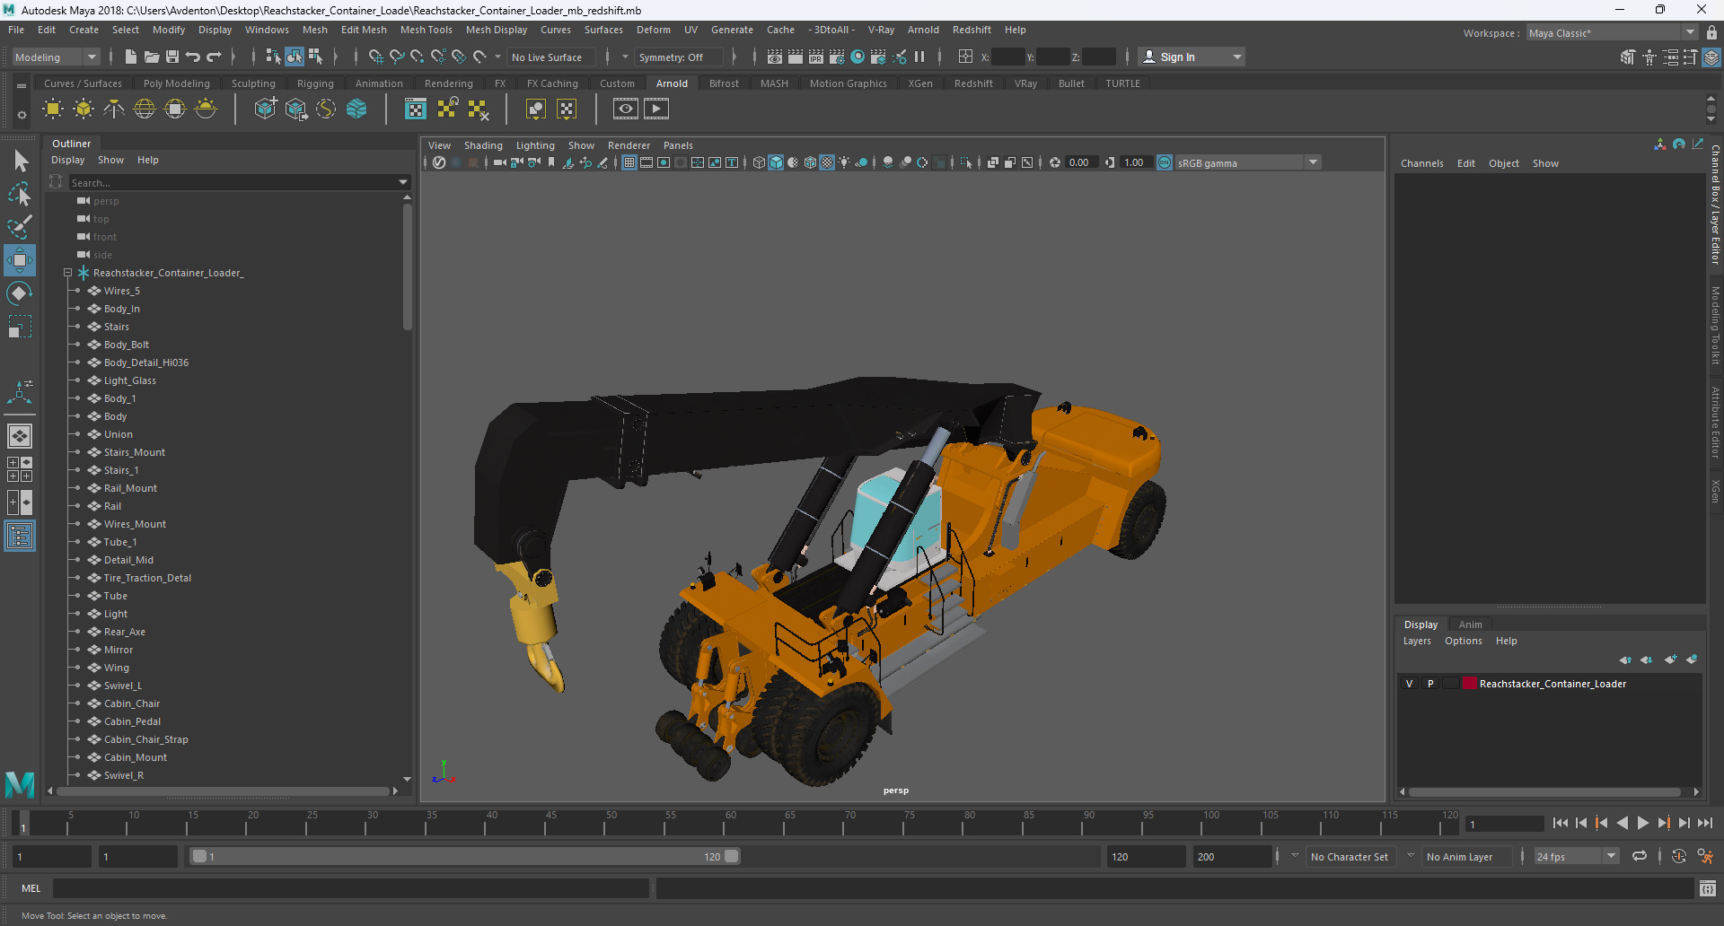The image size is (1724, 926).
Task: Open the Workspace Maya Classic dropdown
Action: [x=1613, y=32]
